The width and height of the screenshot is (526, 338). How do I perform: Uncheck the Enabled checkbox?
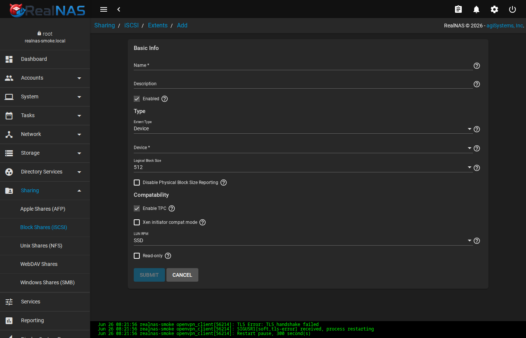[x=137, y=99]
